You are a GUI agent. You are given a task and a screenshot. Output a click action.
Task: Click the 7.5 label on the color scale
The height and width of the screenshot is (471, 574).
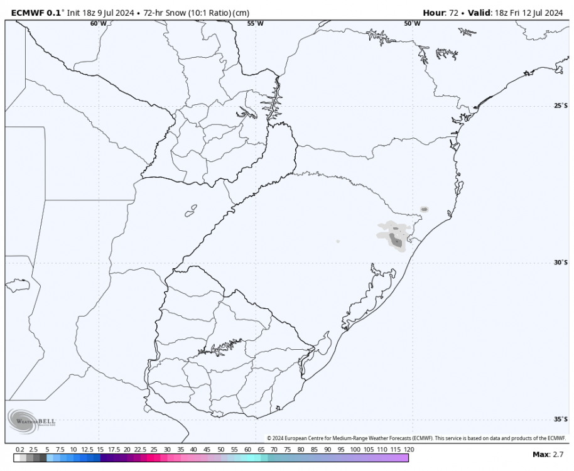tap(60, 450)
